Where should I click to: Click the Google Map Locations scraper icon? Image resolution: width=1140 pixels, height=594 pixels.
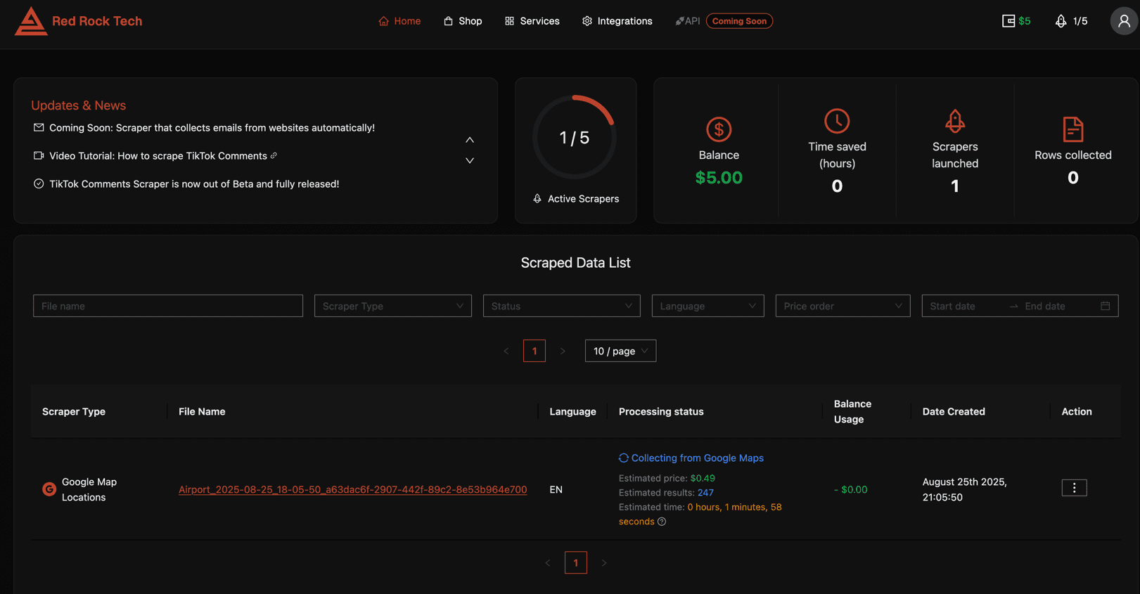coord(49,489)
